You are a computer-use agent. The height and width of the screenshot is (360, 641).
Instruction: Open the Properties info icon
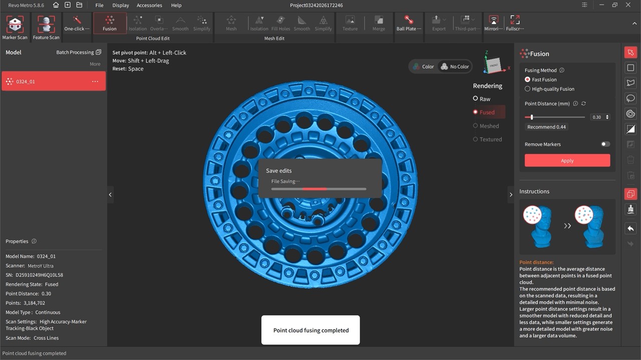34,241
